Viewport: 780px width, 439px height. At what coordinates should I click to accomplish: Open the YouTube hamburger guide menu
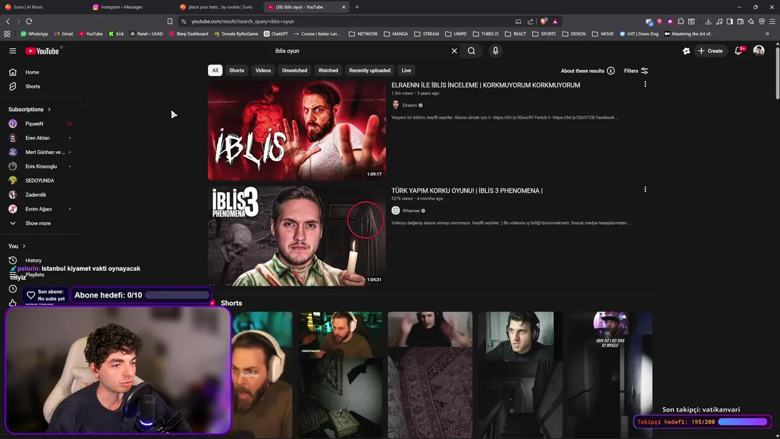click(12, 51)
